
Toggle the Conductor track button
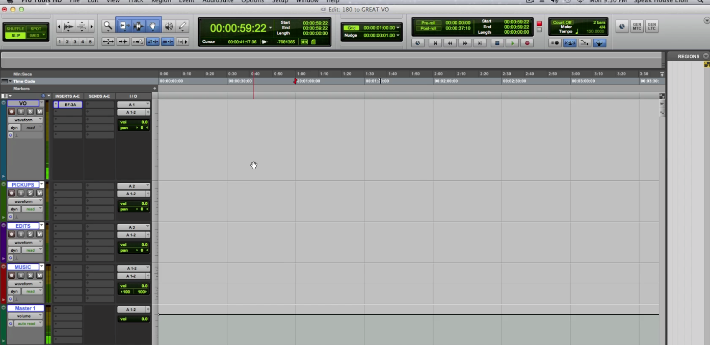599,43
